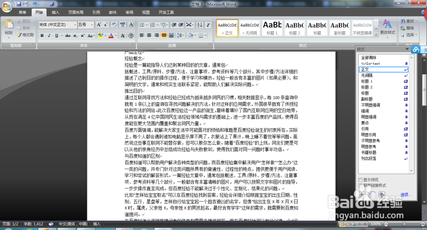This screenshot has height=230, width=427.
Task: Apply the Format Painter (格式刷)
Action: coord(25,35)
